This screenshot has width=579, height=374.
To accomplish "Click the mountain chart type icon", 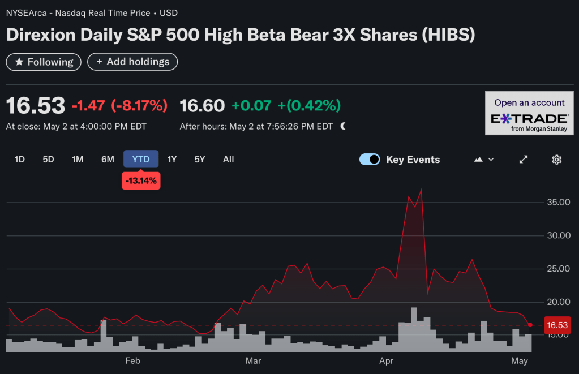I will (478, 160).
